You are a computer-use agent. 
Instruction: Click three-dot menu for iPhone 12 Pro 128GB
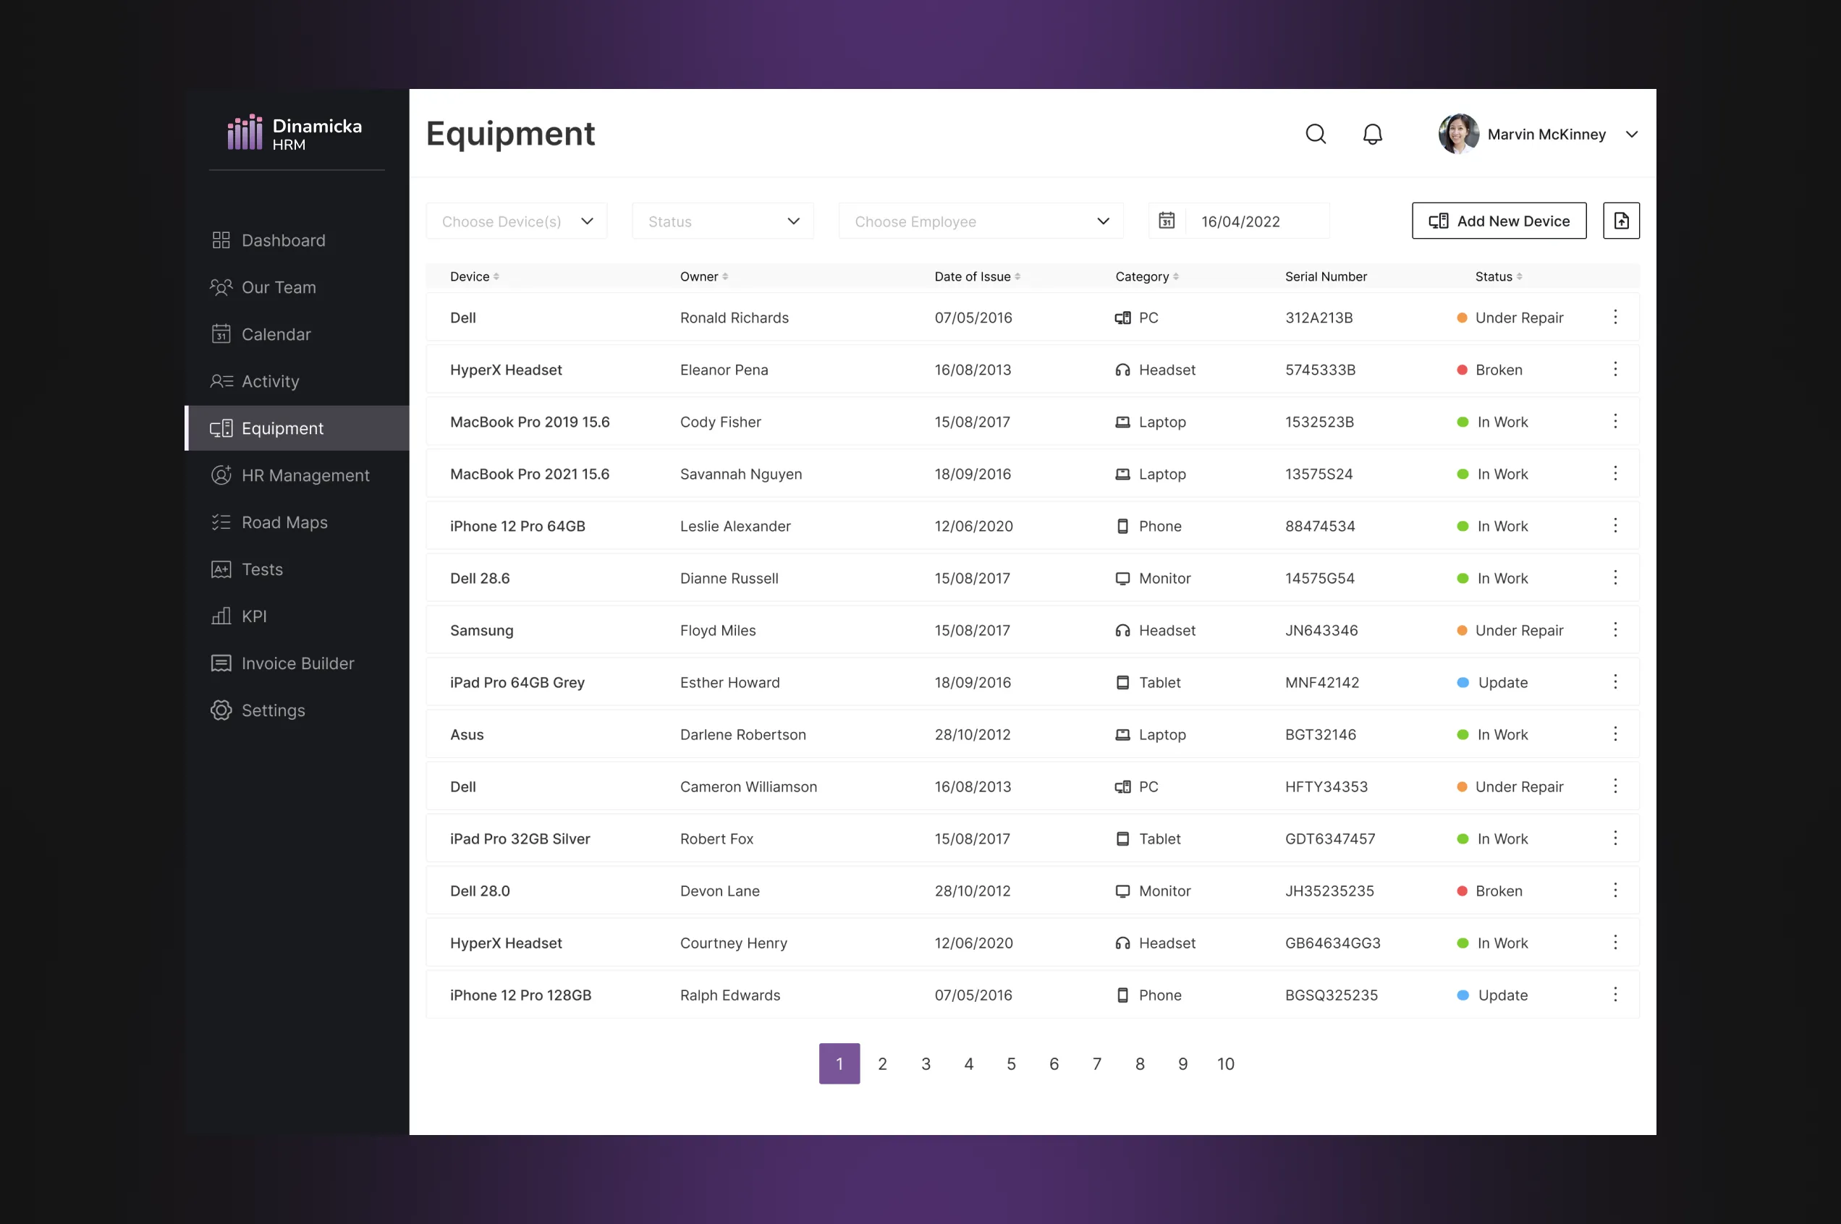click(x=1614, y=995)
